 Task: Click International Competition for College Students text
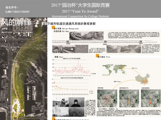click(x=80, y=16)
